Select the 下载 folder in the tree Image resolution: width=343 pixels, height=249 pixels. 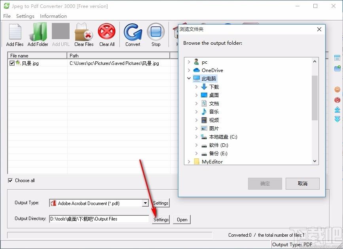(210, 87)
